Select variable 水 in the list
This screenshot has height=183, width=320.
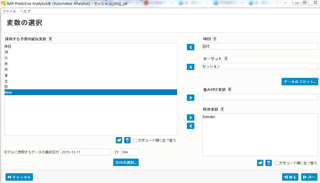[x=91, y=63]
